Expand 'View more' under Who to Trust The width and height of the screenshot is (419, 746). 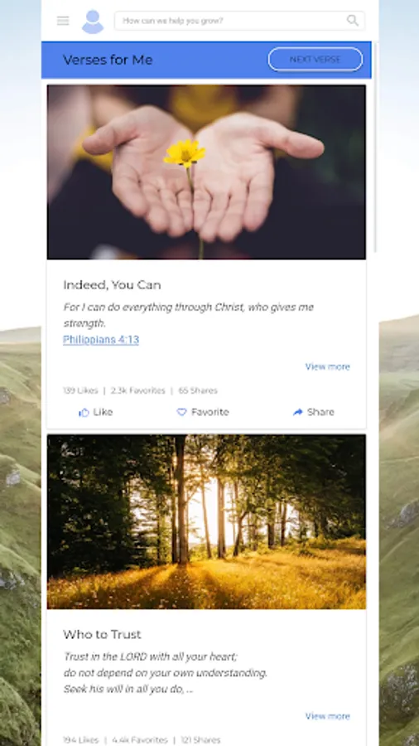pos(327,716)
